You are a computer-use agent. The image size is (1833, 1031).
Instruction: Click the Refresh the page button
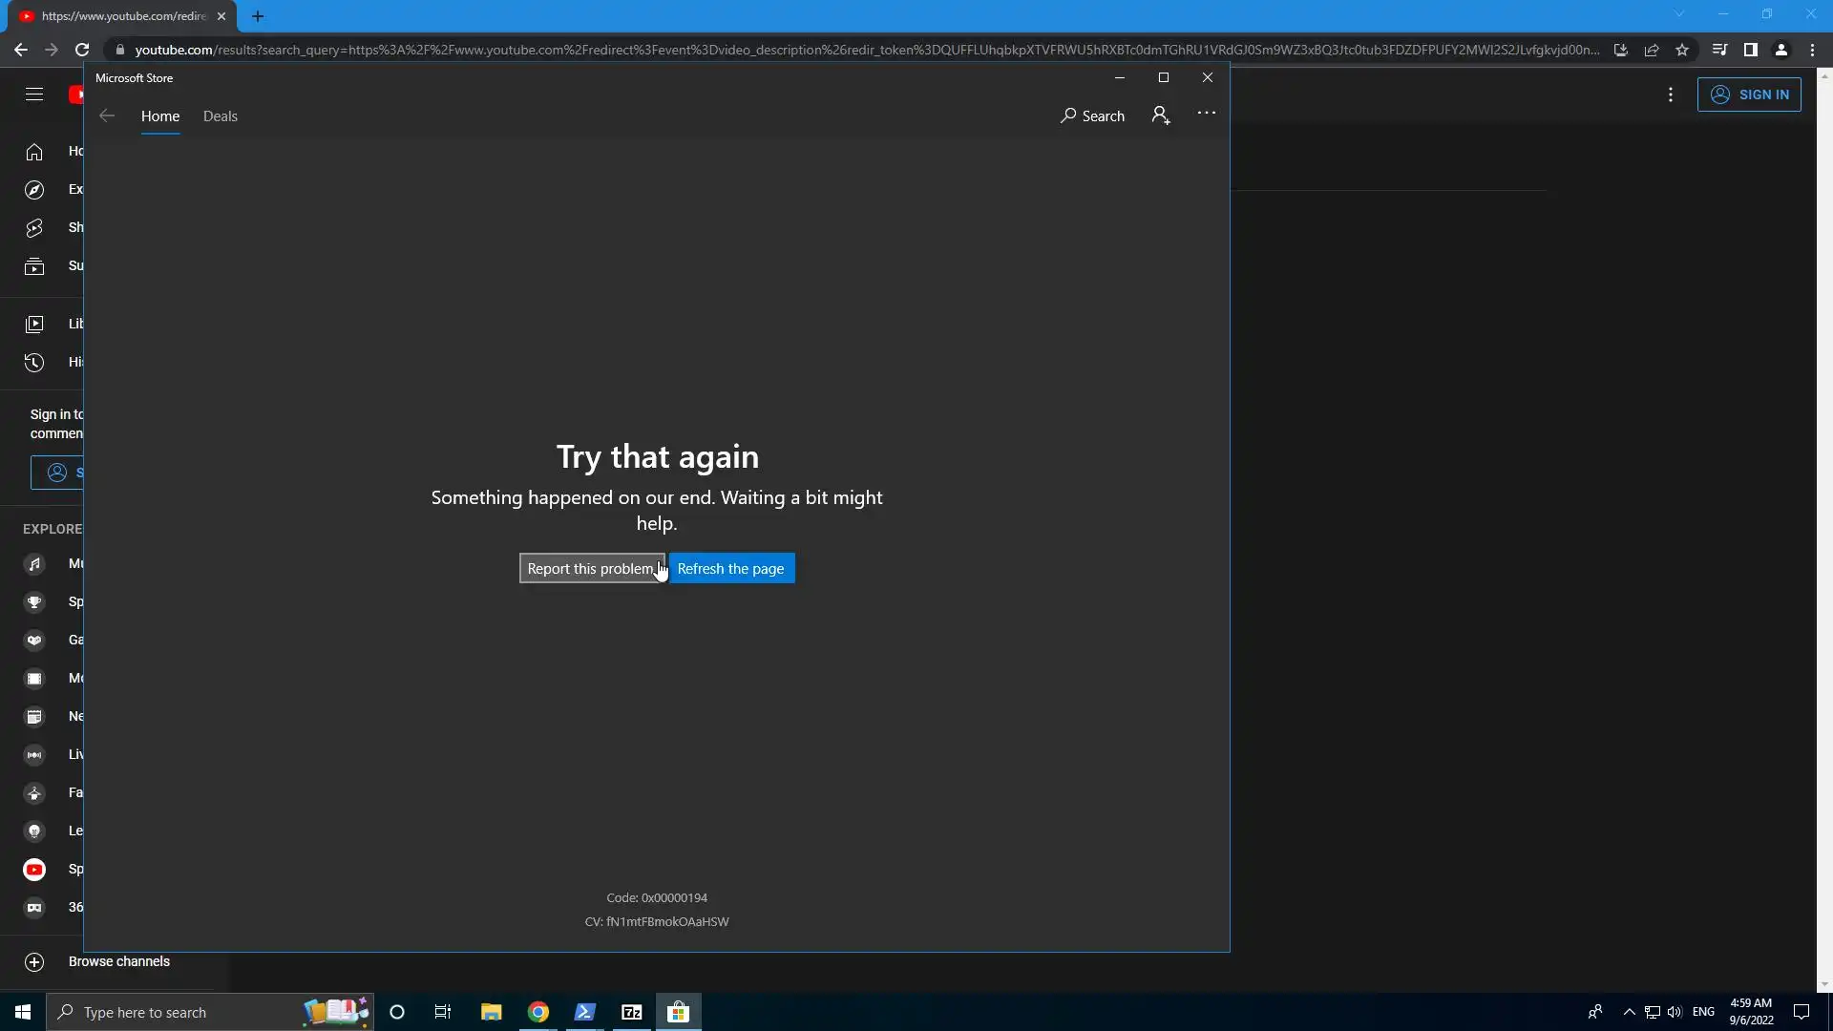[x=730, y=568]
